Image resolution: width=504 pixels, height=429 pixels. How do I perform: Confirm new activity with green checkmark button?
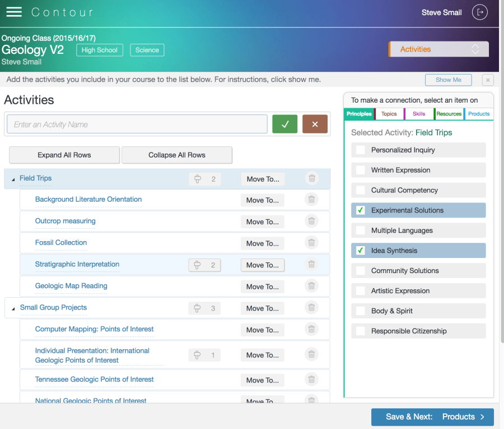coord(284,124)
